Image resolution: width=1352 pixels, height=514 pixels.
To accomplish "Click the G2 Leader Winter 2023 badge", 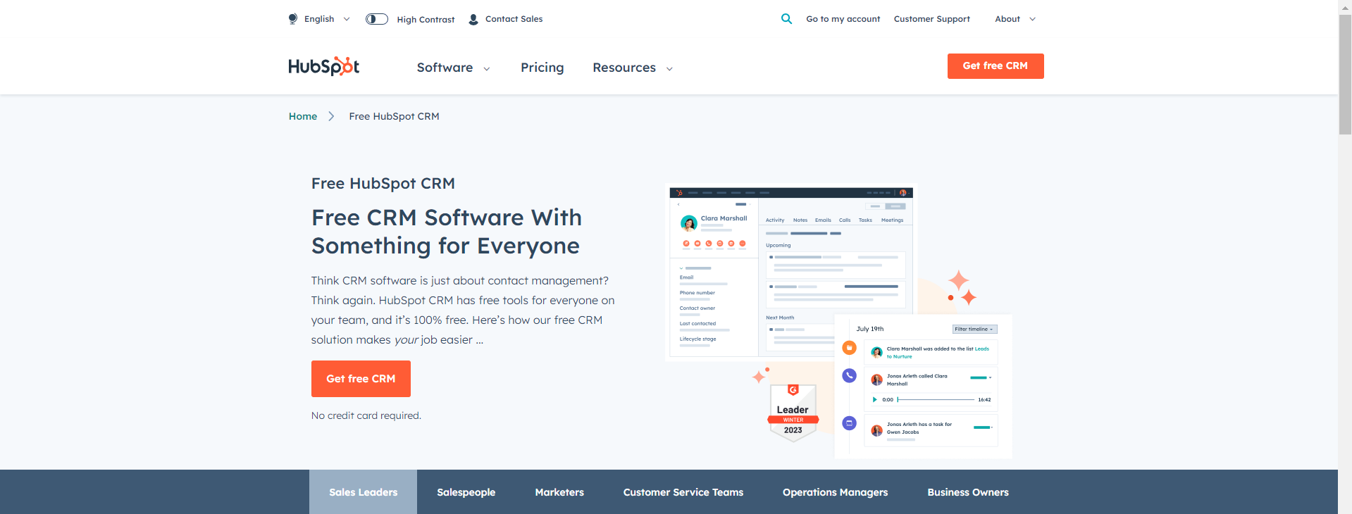I will tap(793, 413).
